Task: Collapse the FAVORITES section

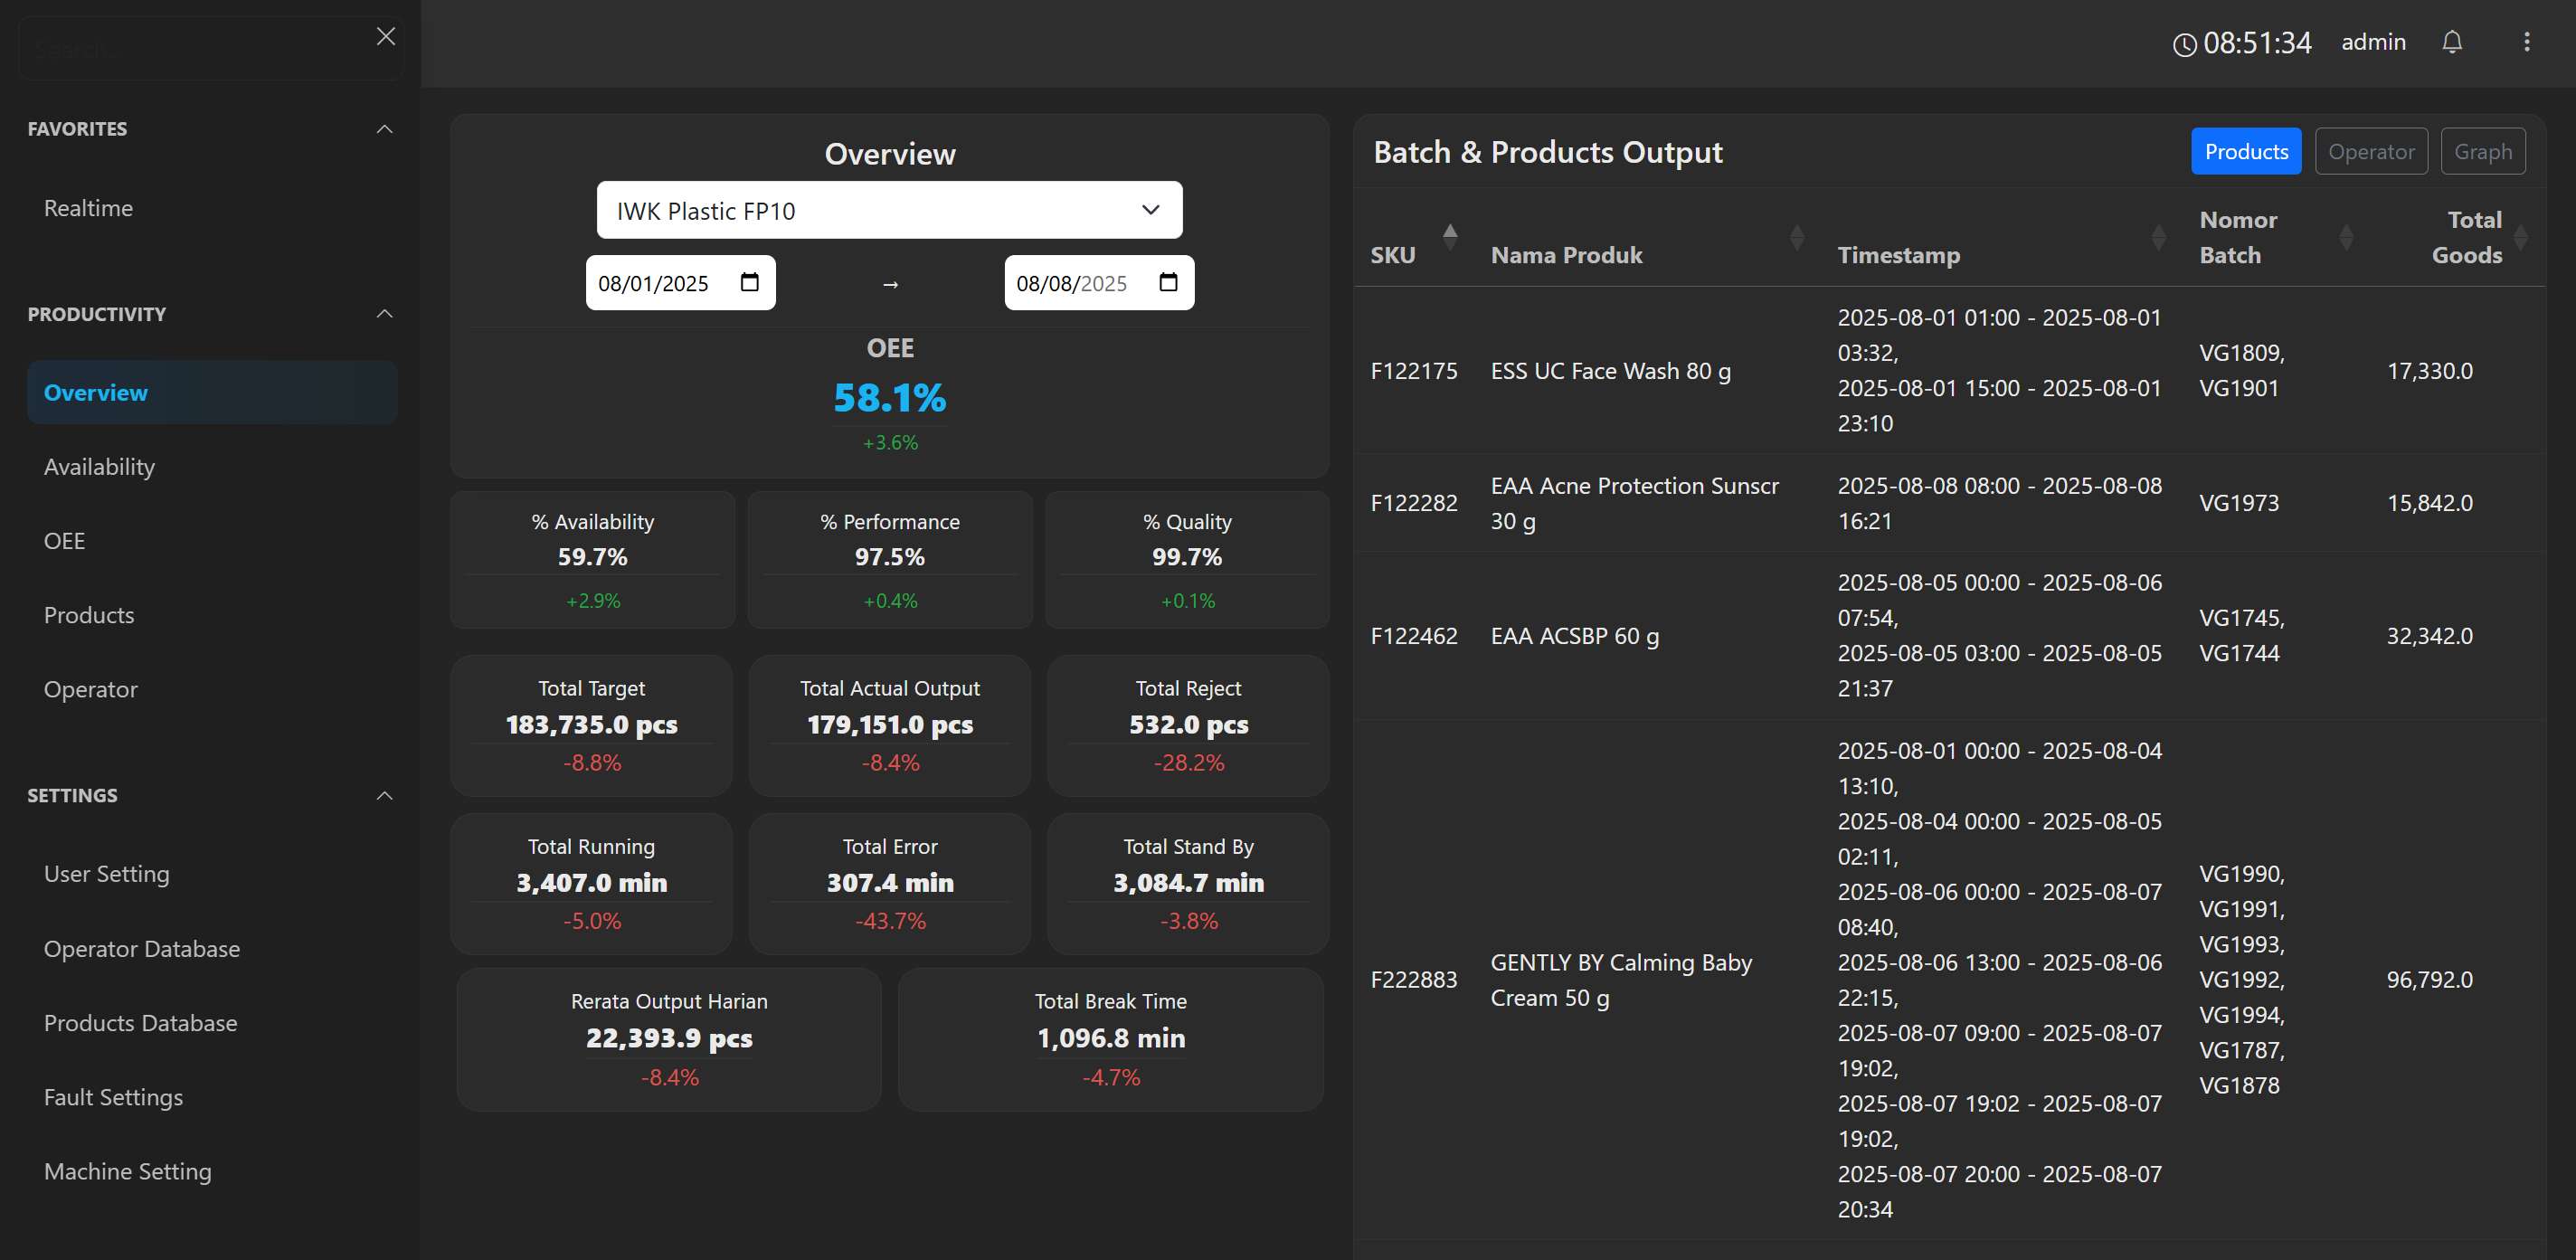Action: point(385,128)
